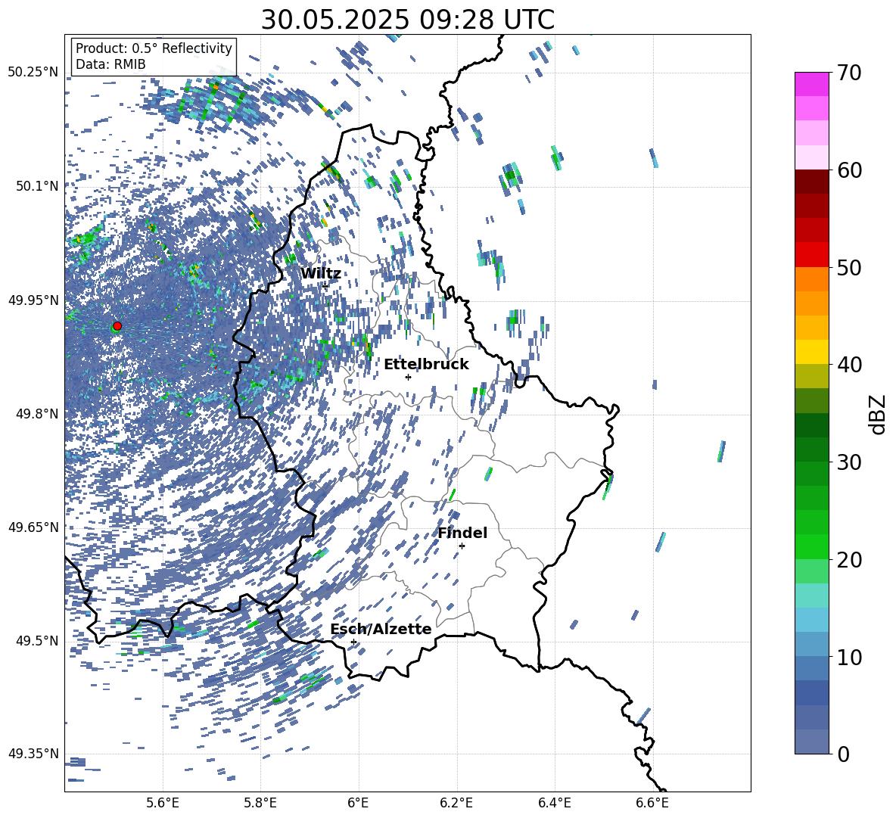
Task: Click the 6.6°E longitude tick label
Action: tap(652, 803)
